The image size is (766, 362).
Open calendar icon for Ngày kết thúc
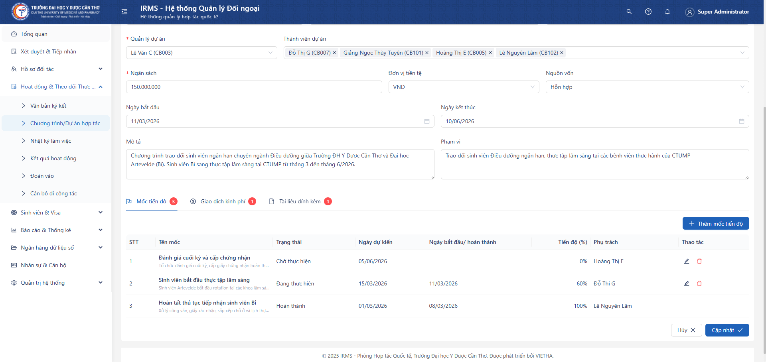click(741, 121)
